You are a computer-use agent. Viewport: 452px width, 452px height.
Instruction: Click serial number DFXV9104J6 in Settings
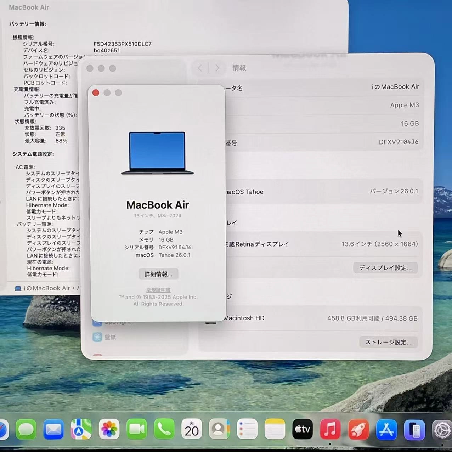[399, 142]
